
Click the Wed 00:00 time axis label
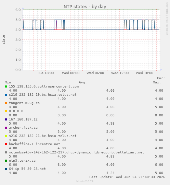point(71,73)
